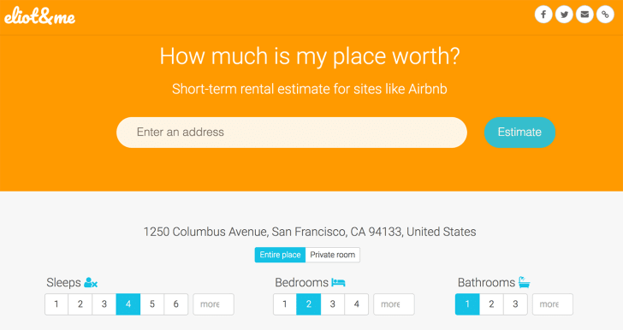The image size is (623, 330).
Task: Focus the Enter an address field
Action: (292, 133)
